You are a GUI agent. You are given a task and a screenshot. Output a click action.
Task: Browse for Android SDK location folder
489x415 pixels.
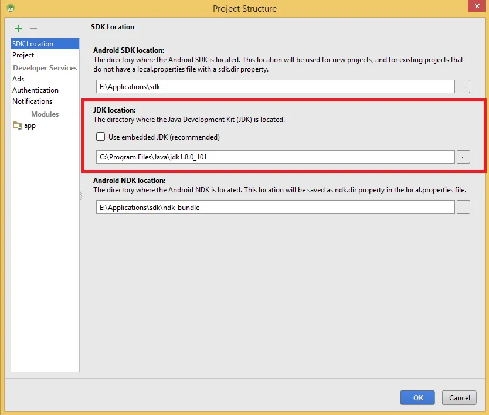point(463,86)
